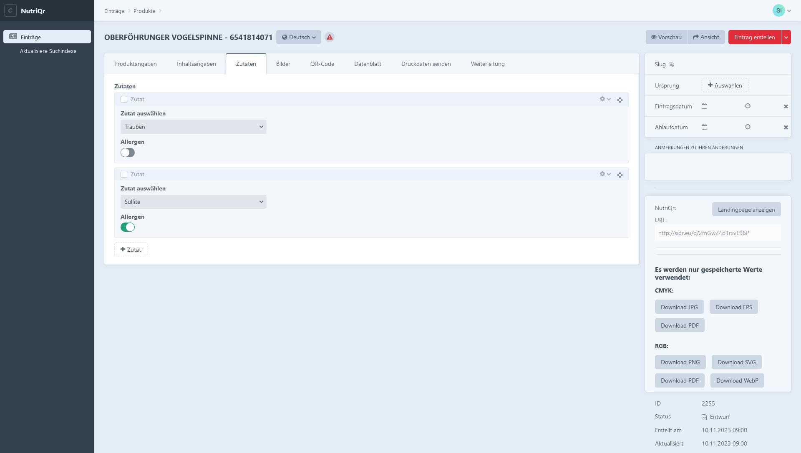Add a new Zutat block
The width and height of the screenshot is (801, 453).
tap(131, 250)
